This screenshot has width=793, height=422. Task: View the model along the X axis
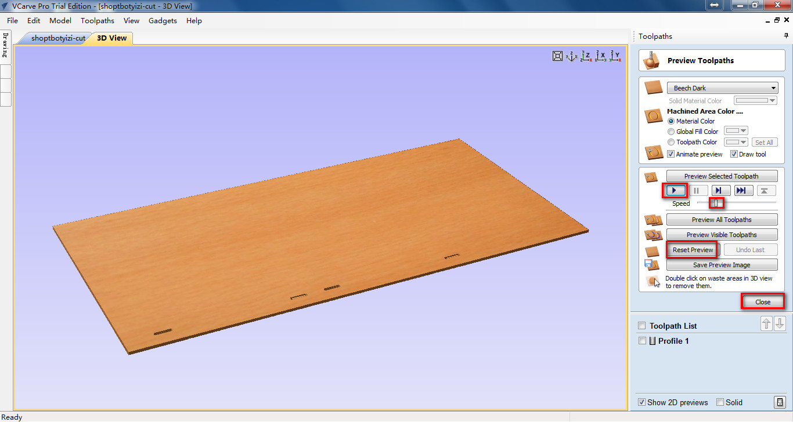(x=601, y=56)
